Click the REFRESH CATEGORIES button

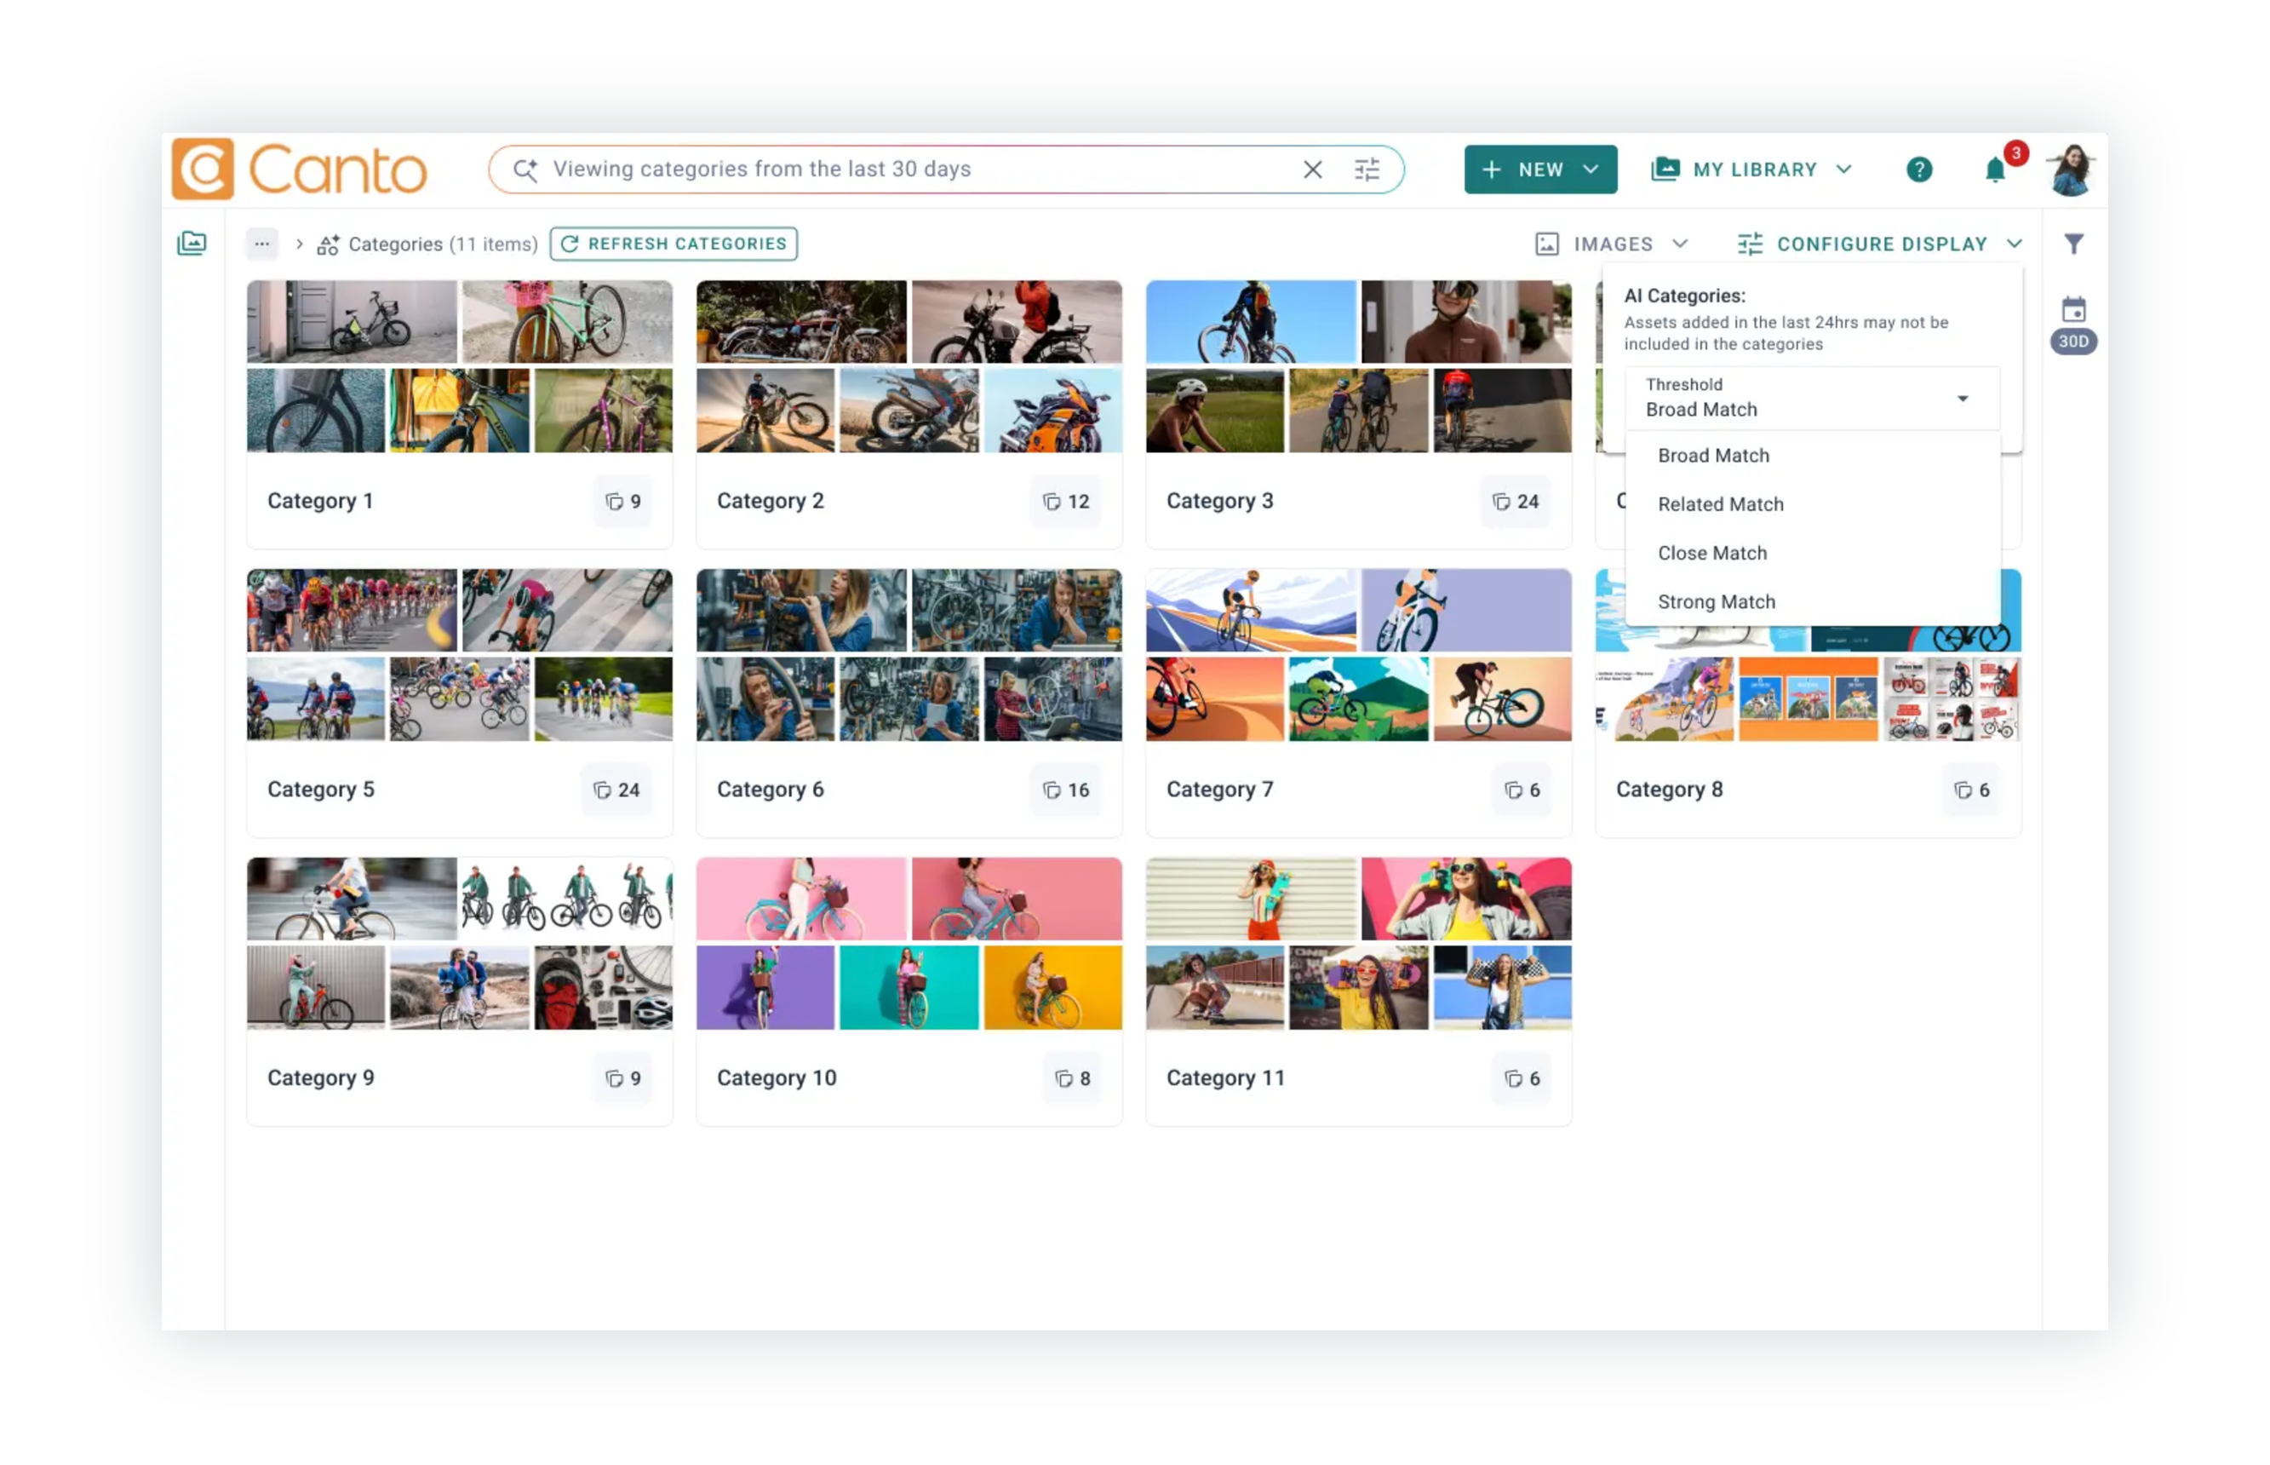[674, 244]
